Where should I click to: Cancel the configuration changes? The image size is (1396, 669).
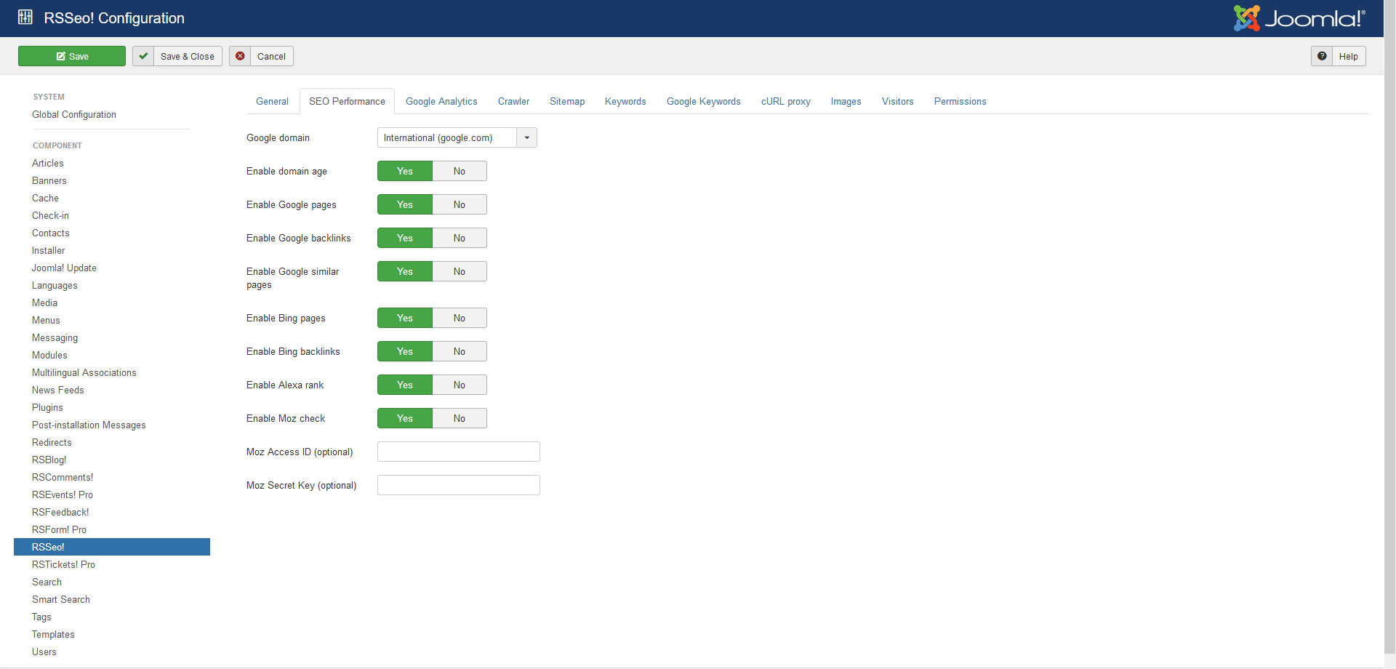[x=262, y=56]
